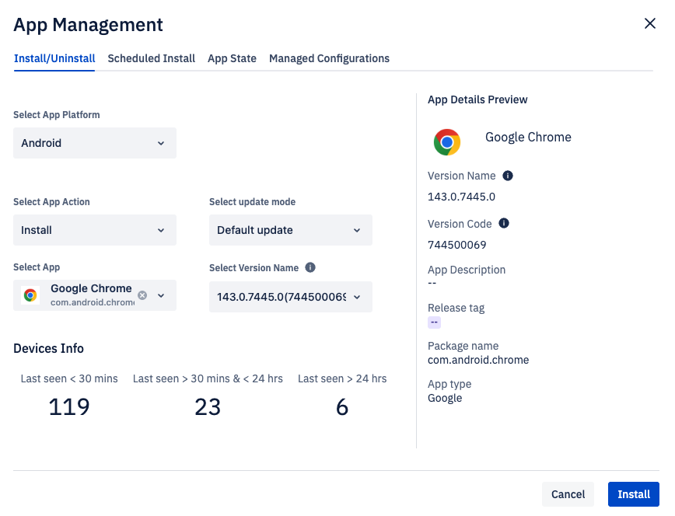The image size is (675, 516).
Task: Go to the Managed Configurations tab
Action: coord(329,58)
